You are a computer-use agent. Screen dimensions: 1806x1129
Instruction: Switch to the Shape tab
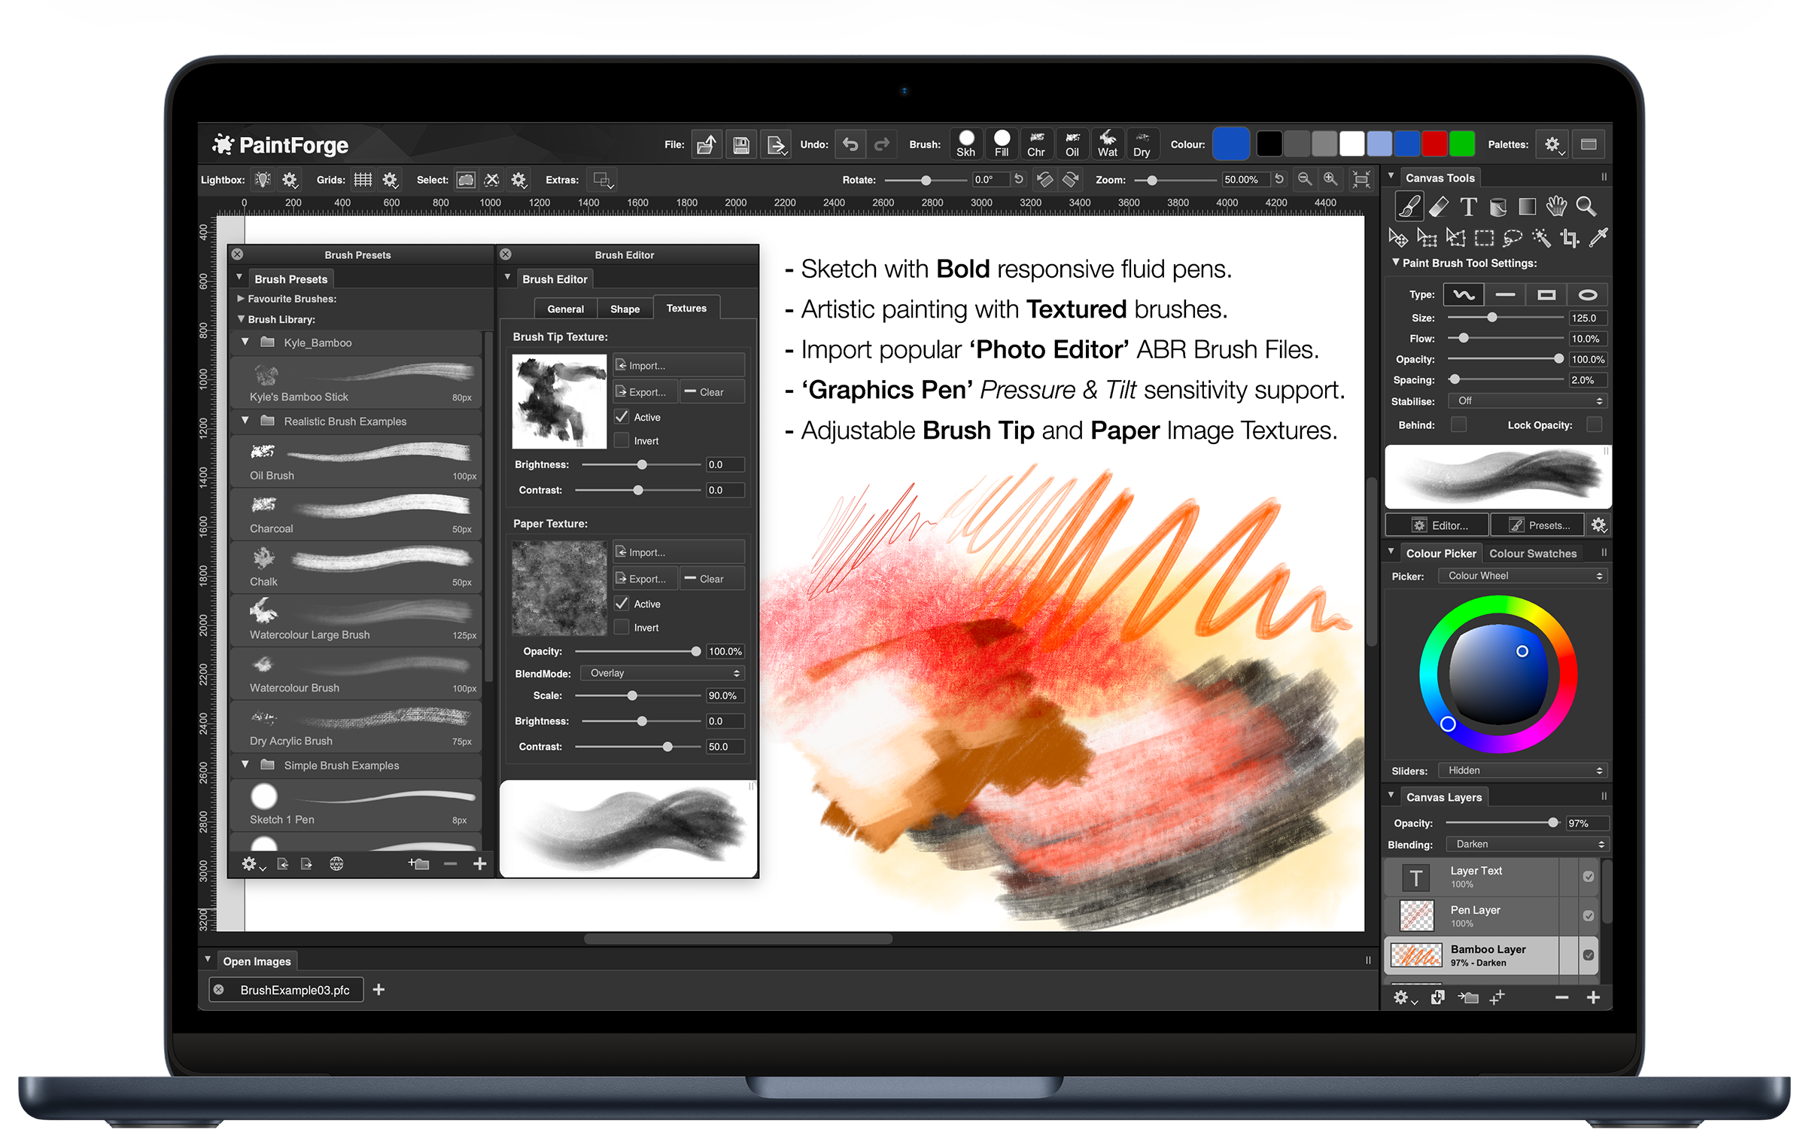click(625, 309)
